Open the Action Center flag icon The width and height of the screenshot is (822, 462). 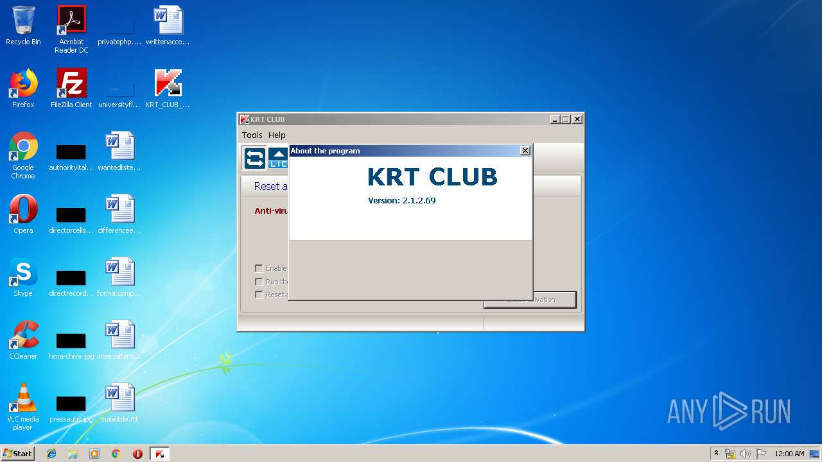pos(760,454)
